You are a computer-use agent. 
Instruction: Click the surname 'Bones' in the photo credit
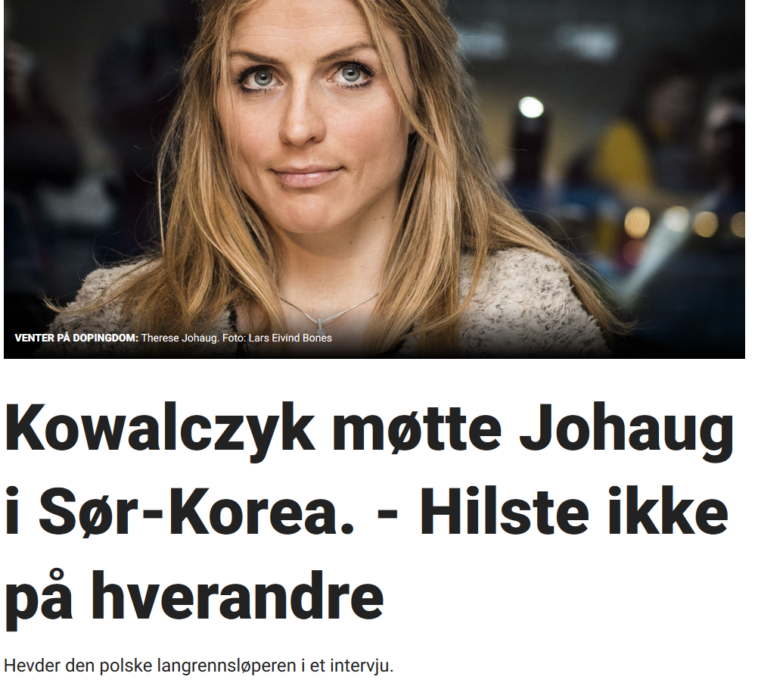(x=317, y=338)
